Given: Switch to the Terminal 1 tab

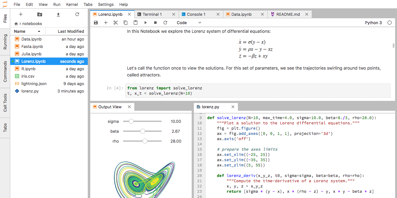Looking at the screenshot, I should pyautogui.click(x=152, y=14).
